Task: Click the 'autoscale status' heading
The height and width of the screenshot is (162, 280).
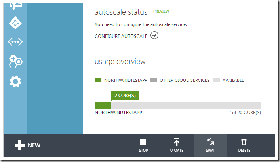Action: click(121, 12)
